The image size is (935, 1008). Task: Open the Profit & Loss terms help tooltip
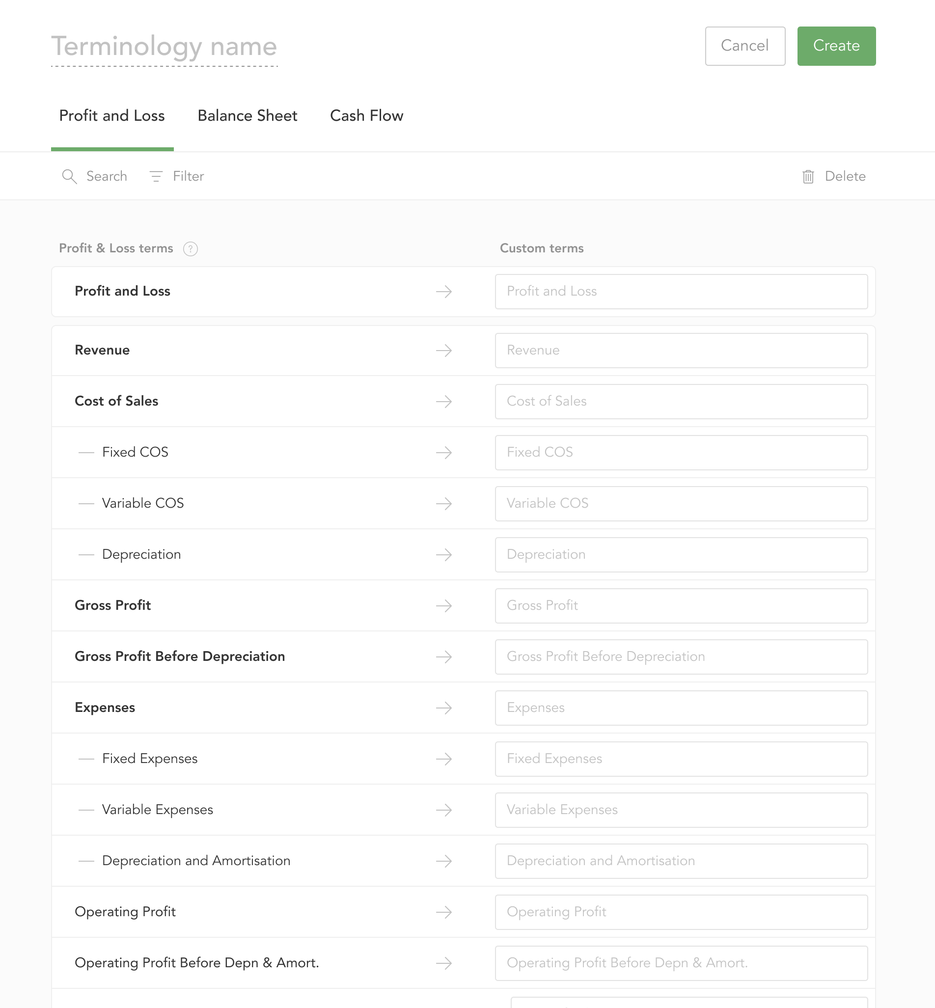click(x=190, y=249)
